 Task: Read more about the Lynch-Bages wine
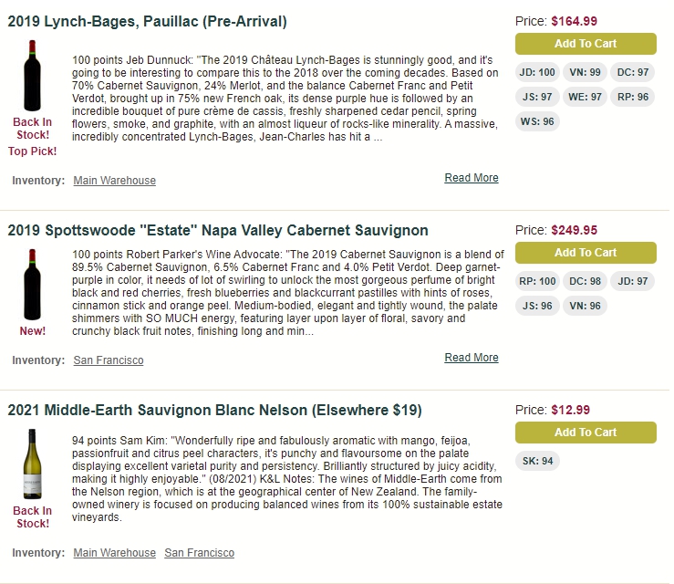point(472,178)
